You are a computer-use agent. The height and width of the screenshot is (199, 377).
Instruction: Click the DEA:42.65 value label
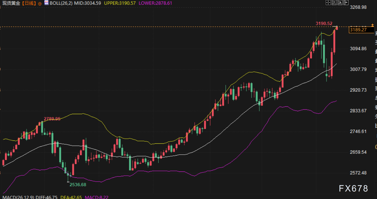(71, 197)
